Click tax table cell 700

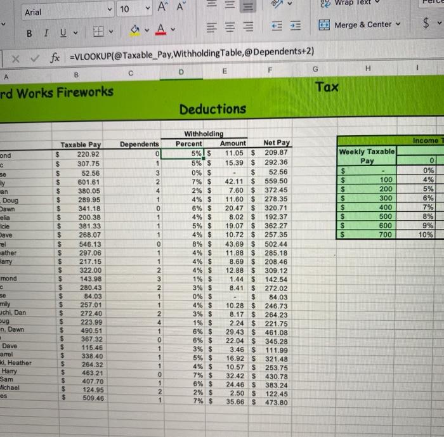pos(367,235)
